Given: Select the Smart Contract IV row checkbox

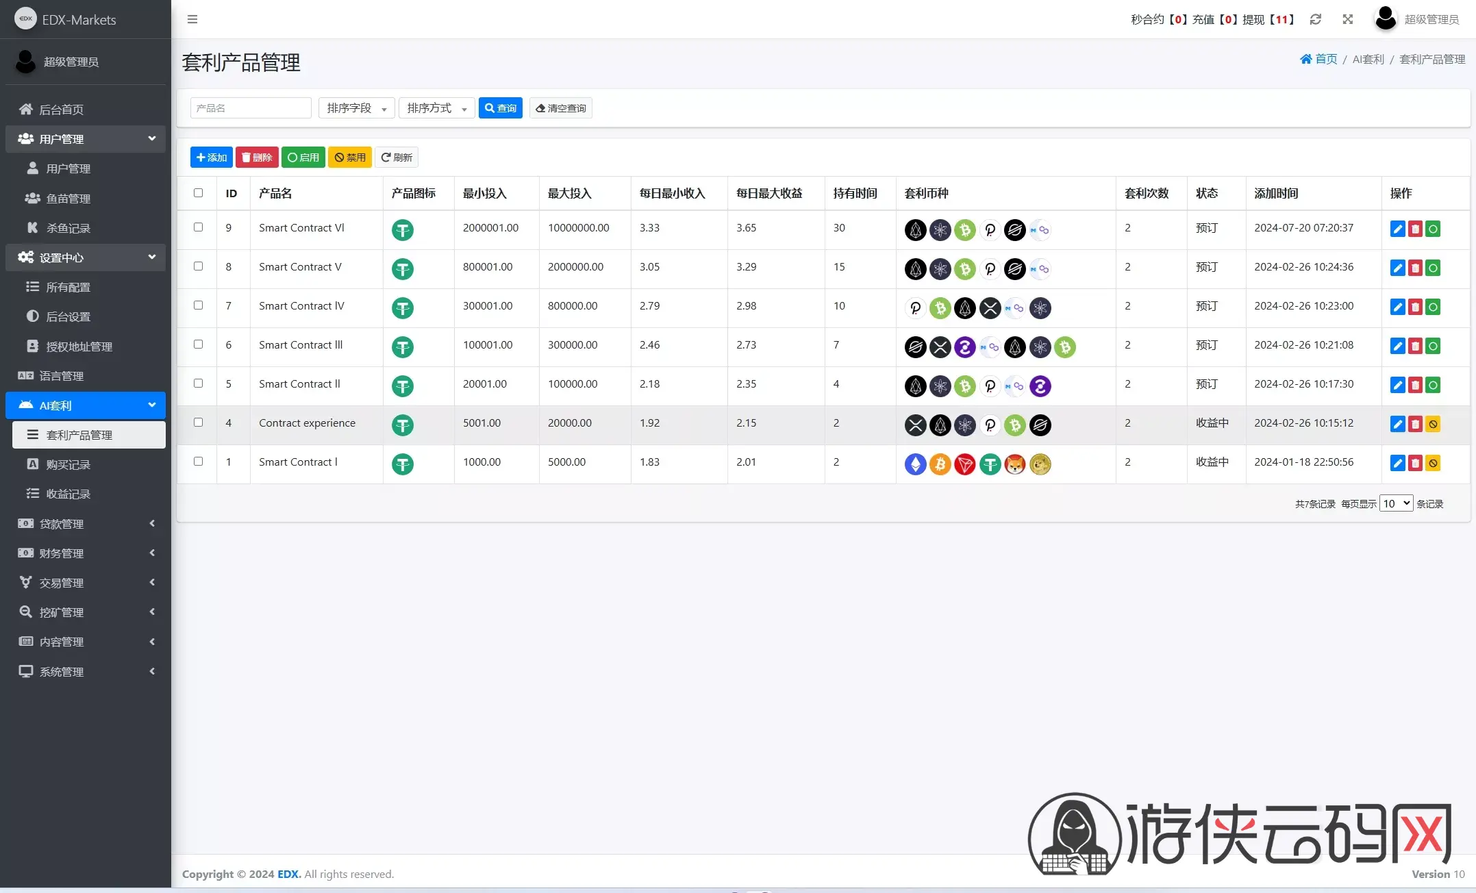Looking at the screenshot, I should 198,305.
